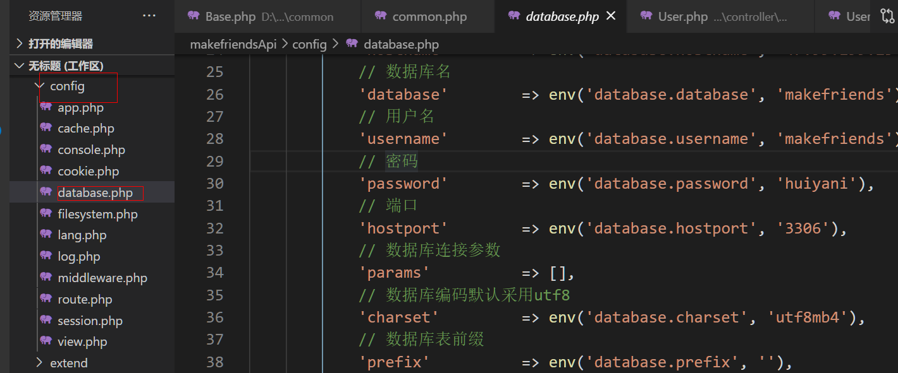Close the database.php editor tab
Screen dimensions: 898x373
611,16
